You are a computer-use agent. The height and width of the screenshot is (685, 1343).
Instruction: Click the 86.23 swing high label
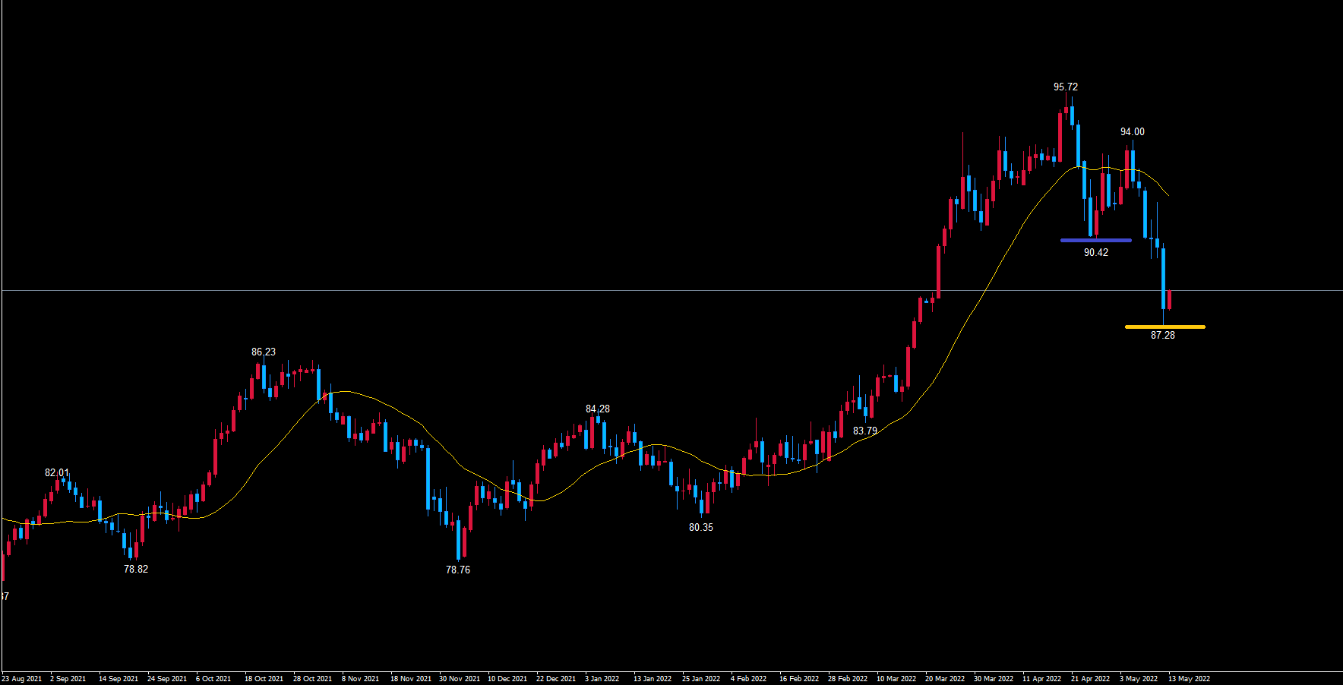coord(264,352)
